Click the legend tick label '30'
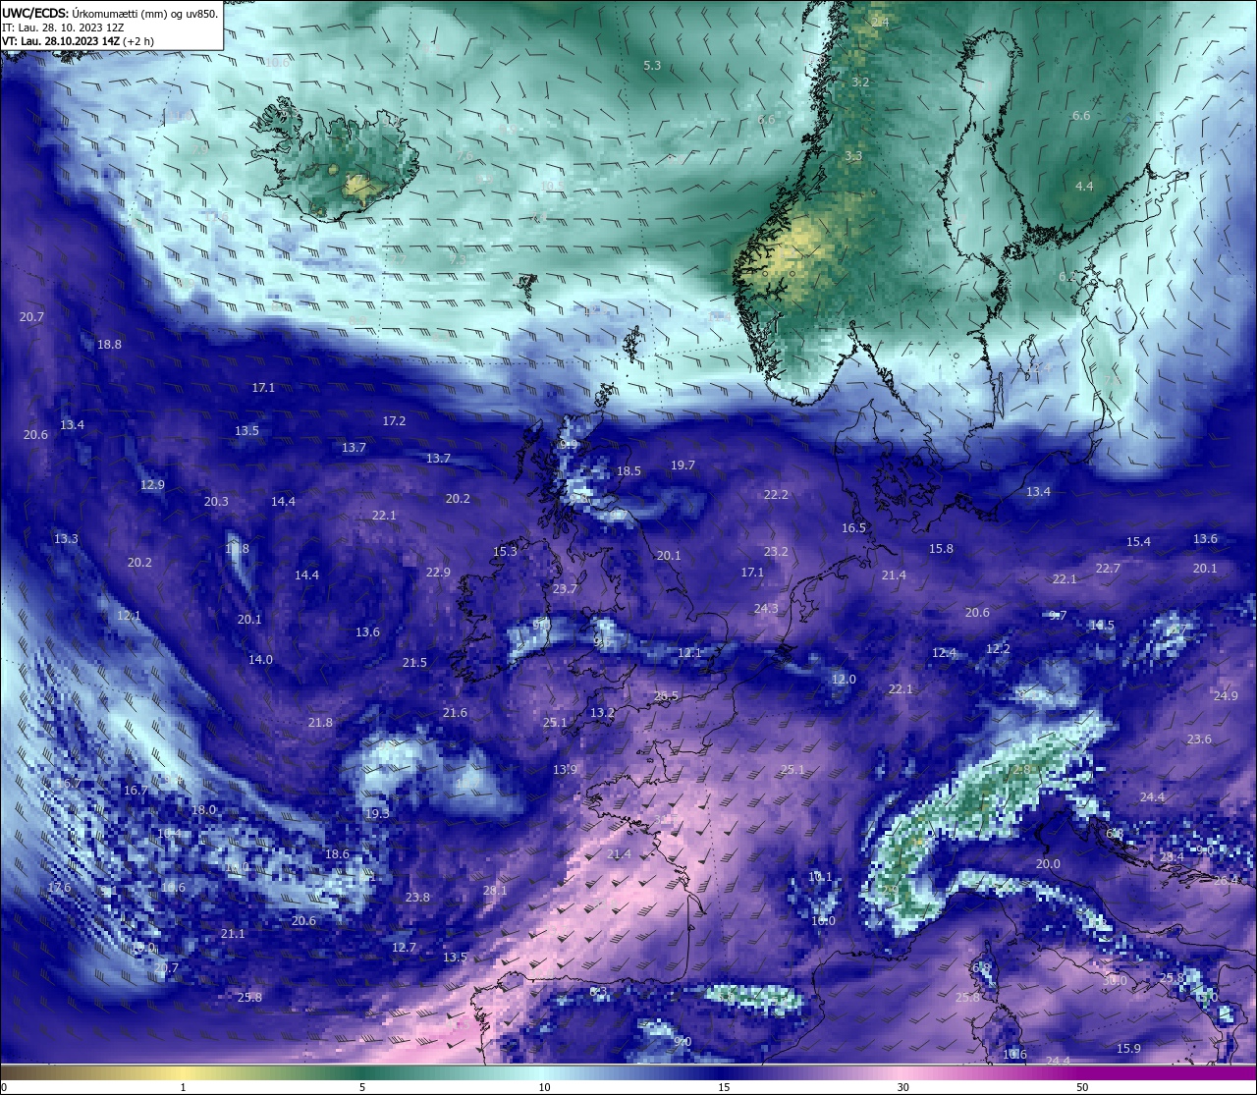 pyautogui.click(x=902, y=1087)
